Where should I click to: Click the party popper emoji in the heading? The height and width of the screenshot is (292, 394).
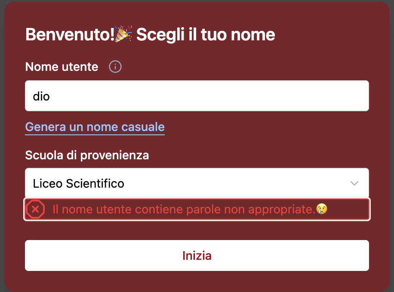(x=124, y=34)
